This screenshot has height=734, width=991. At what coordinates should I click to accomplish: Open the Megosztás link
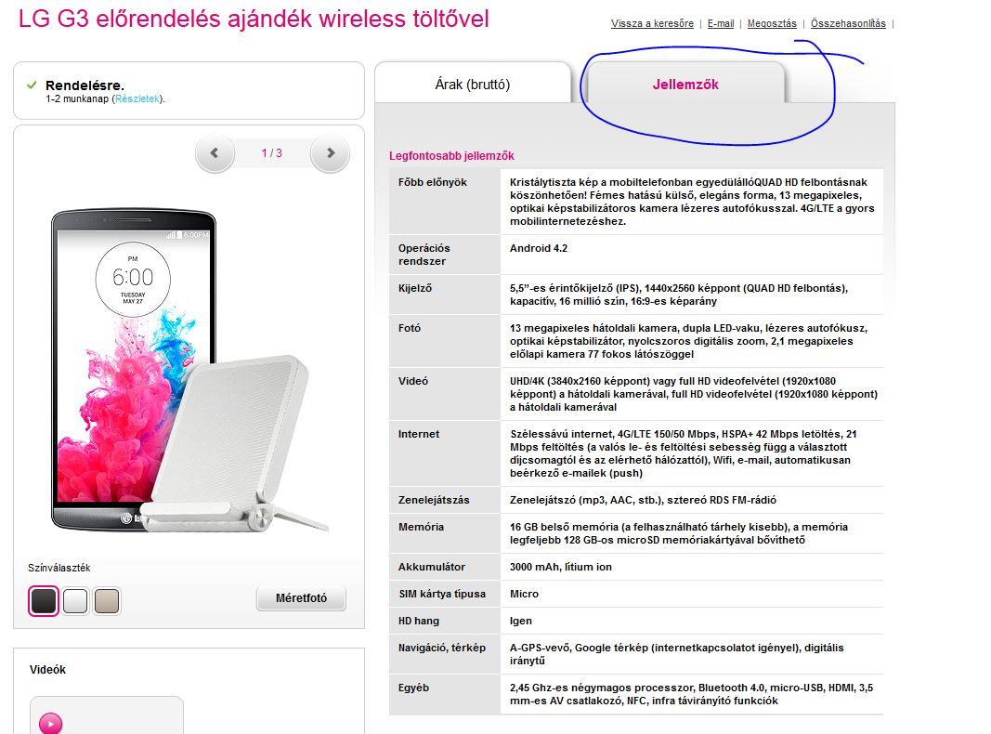(772, 23)
